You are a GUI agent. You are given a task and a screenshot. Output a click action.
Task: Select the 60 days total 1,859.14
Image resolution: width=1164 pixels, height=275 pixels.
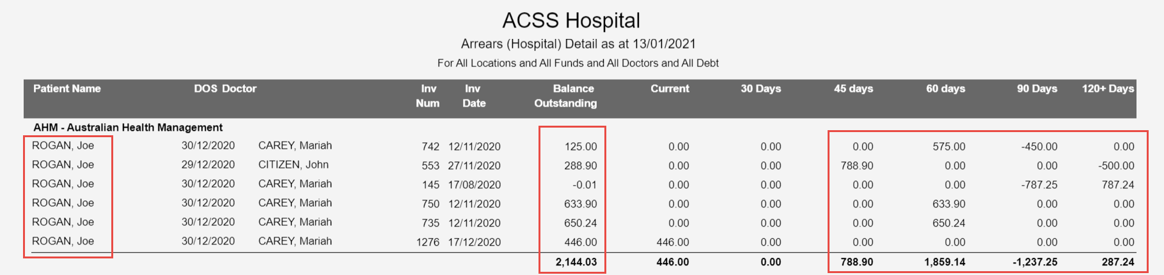945,262
